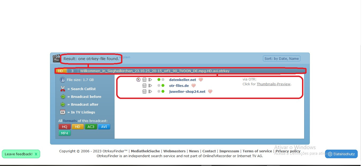Click the clapperboard icon beside Result

(56, 58)
